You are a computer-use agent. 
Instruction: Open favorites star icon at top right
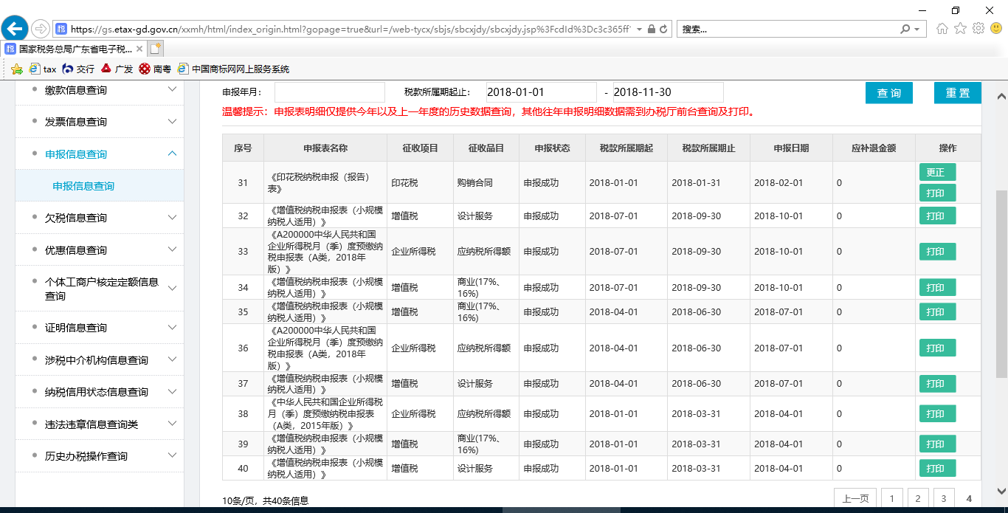pyautogui.click(x=960, y=29)
